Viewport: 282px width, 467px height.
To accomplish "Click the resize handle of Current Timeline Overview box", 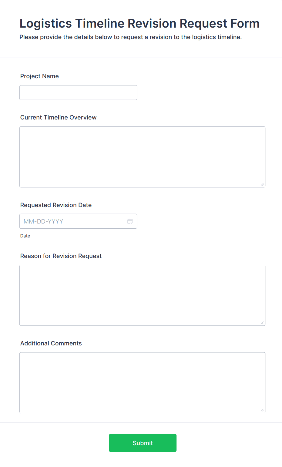I will [x=262, y=184].
